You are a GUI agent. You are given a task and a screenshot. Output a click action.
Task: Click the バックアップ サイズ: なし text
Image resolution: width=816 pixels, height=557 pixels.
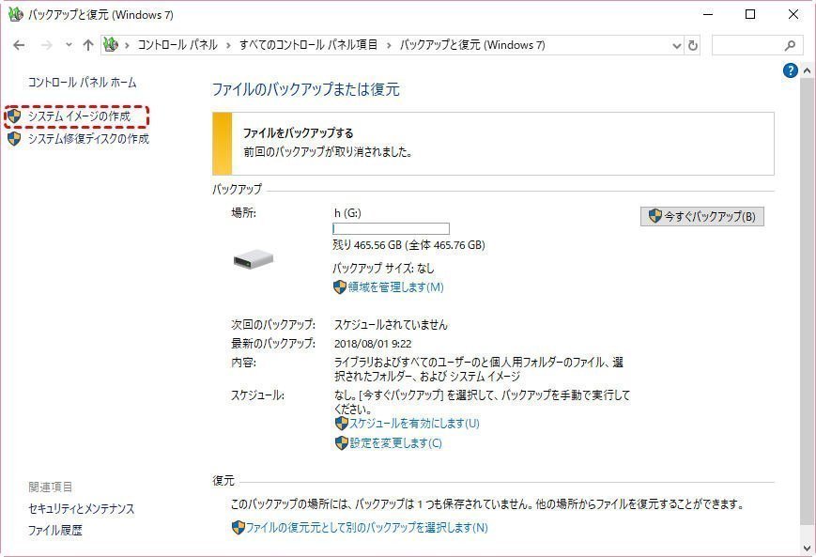tap(383, 268)
